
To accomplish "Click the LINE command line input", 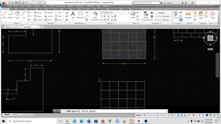I will (114, 111).
